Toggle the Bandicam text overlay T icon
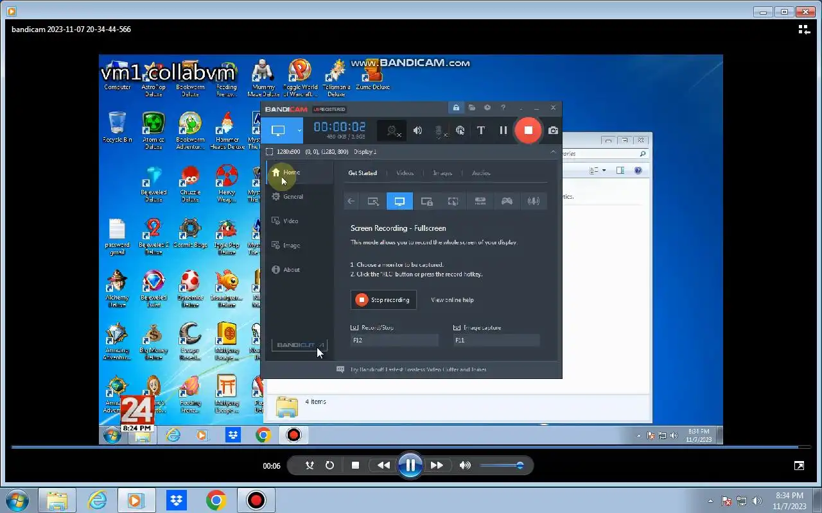 tap(480, 130)
